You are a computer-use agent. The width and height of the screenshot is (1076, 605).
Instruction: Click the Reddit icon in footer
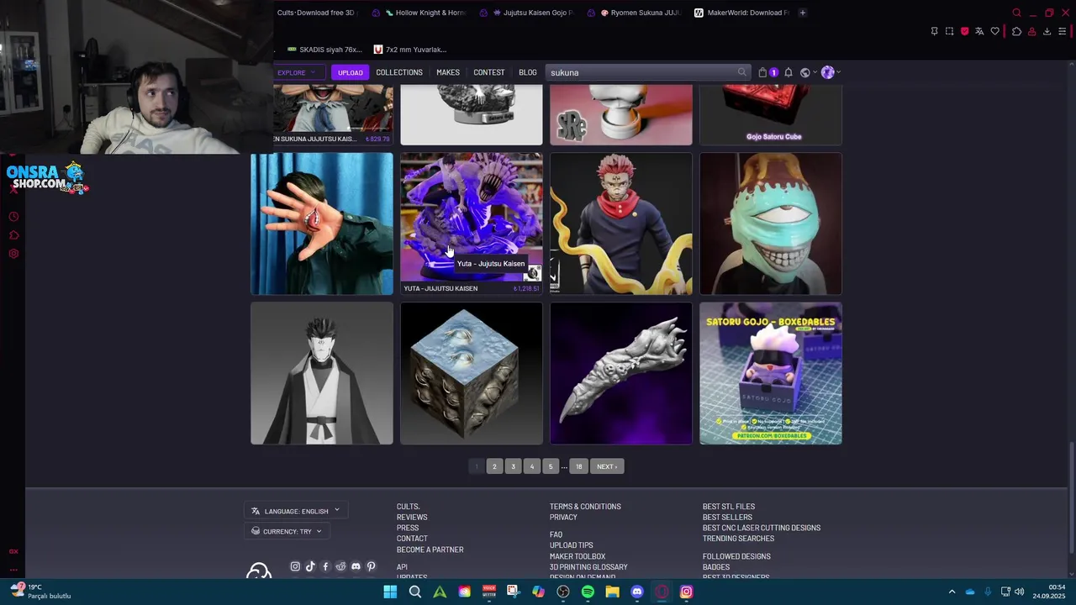[x=340, y=566]
